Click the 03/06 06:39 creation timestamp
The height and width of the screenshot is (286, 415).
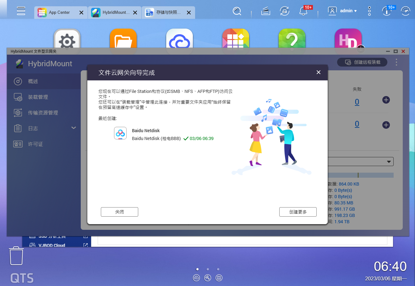tap(201, 138)
